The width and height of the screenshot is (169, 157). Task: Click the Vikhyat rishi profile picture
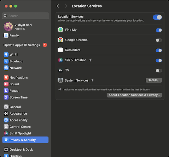(x=8, y=27)
